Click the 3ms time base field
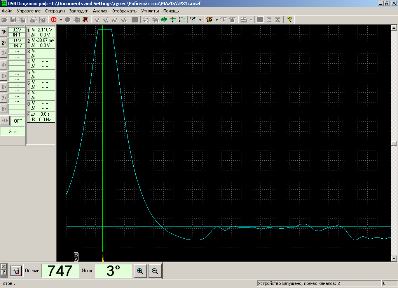398x288 pixels. pyautogui.click(x=13, y=132)
